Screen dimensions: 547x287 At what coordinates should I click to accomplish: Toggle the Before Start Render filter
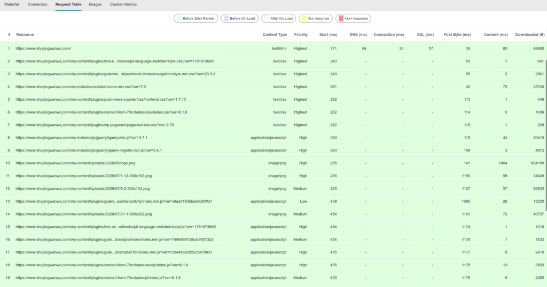coord(196,19)
